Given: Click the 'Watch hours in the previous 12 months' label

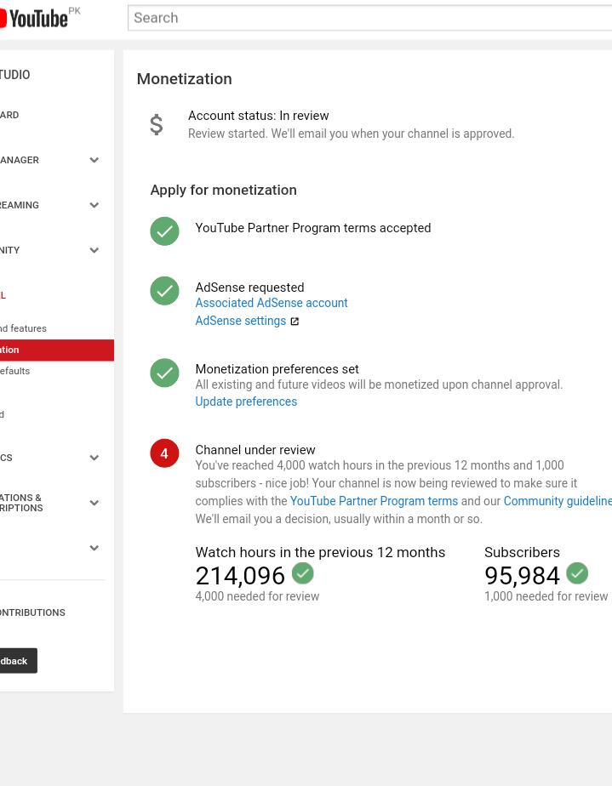Looking at the screenshot, I should [320, 552].
